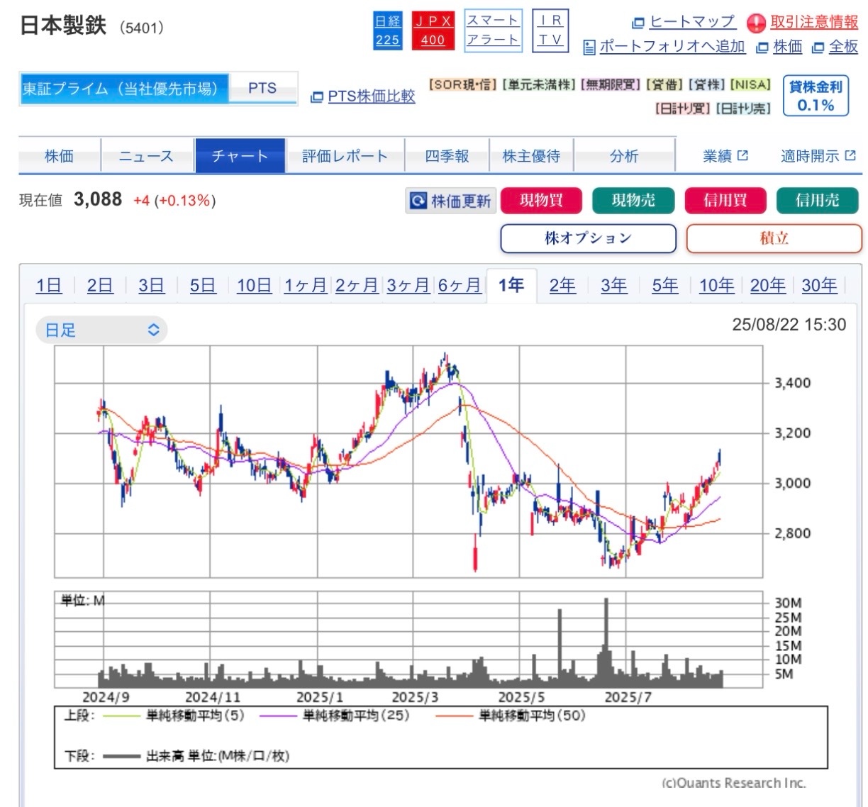Open 取引注意情報 link
Image resolution: width=868 pixels, height=807 pixels.
point(814,22)
